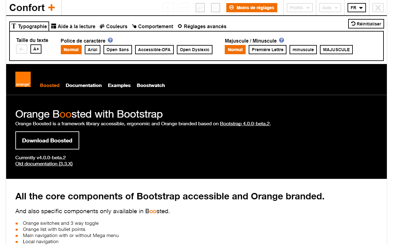Select Normal font option

tap(71, 50)
